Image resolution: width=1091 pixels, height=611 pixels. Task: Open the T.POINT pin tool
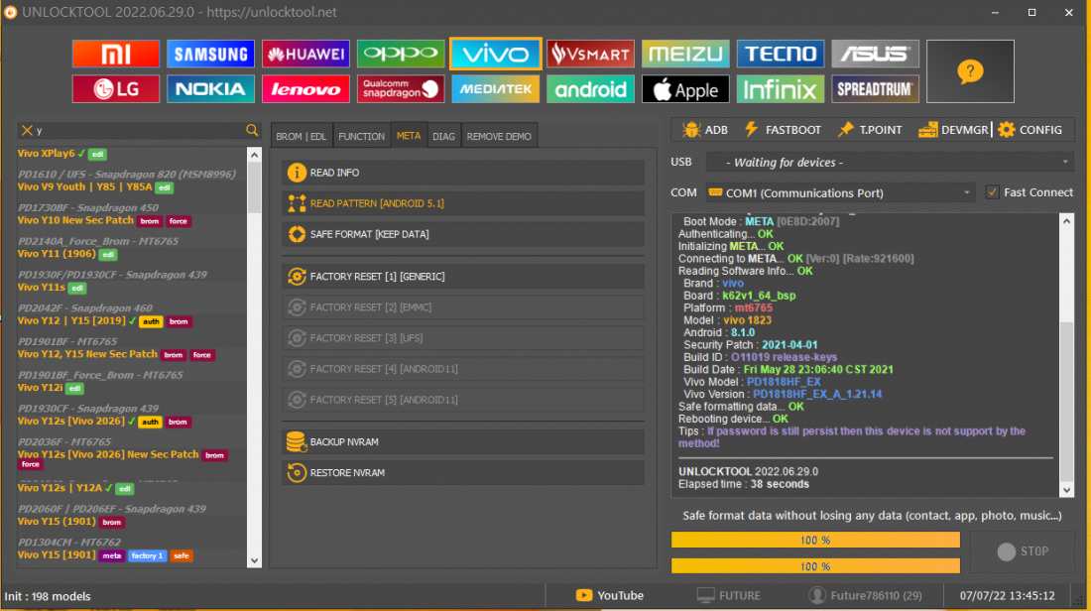point(870,130)
